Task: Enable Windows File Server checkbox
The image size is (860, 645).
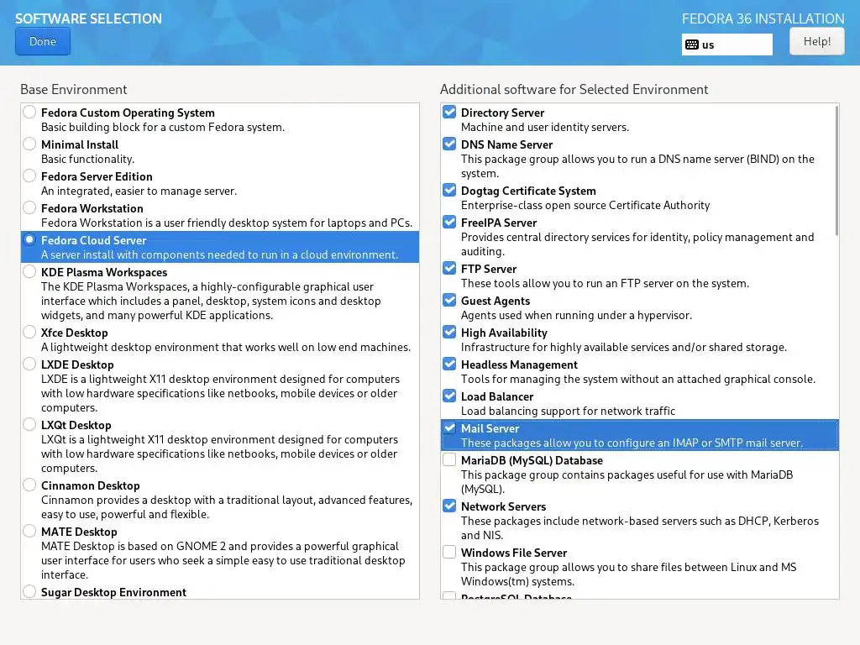Action: 449,552
